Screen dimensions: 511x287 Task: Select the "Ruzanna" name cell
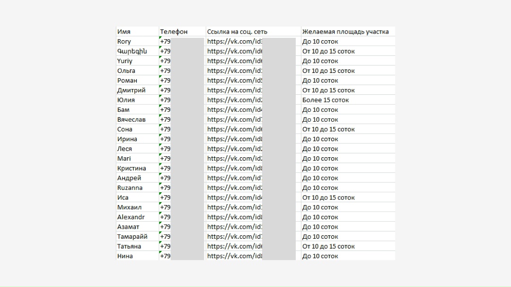(129, 188)
